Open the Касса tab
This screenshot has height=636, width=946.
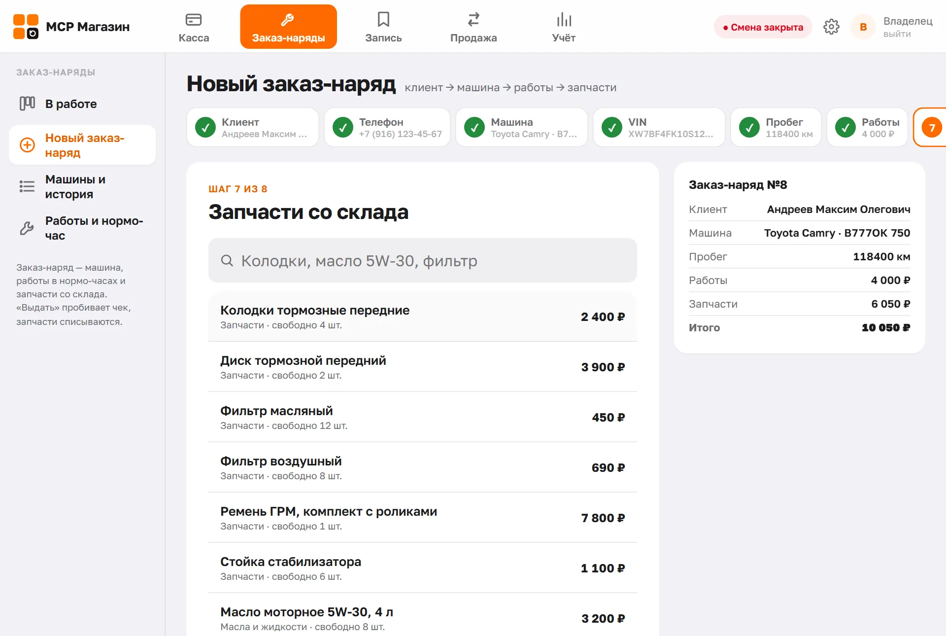(x=194, y=27)
